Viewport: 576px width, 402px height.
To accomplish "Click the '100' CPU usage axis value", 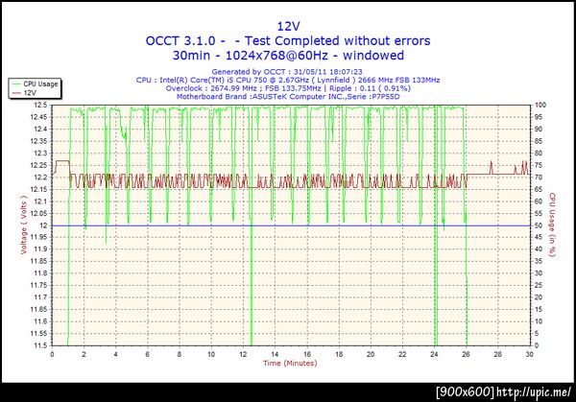I will tap(540, 105).
